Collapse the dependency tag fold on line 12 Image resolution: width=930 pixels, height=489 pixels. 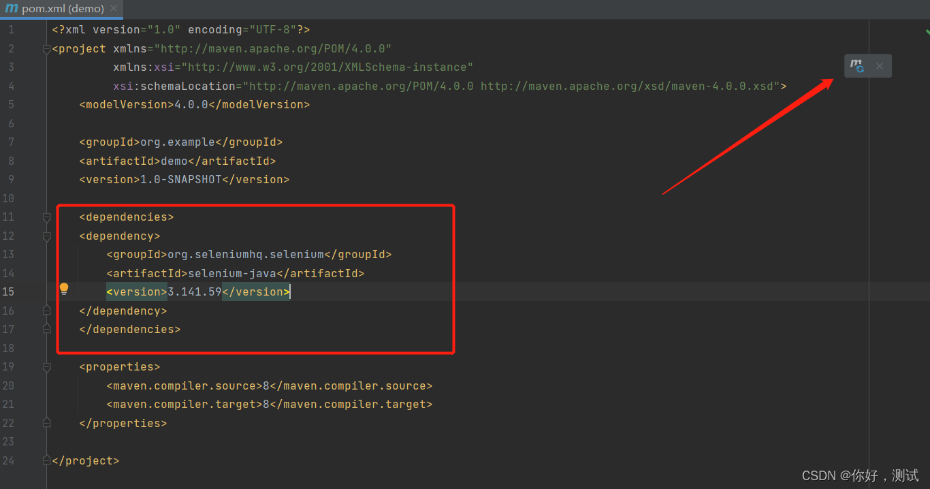[46, 236]
